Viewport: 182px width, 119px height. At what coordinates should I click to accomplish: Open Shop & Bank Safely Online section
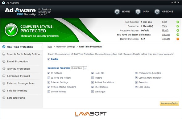[22, 54]
